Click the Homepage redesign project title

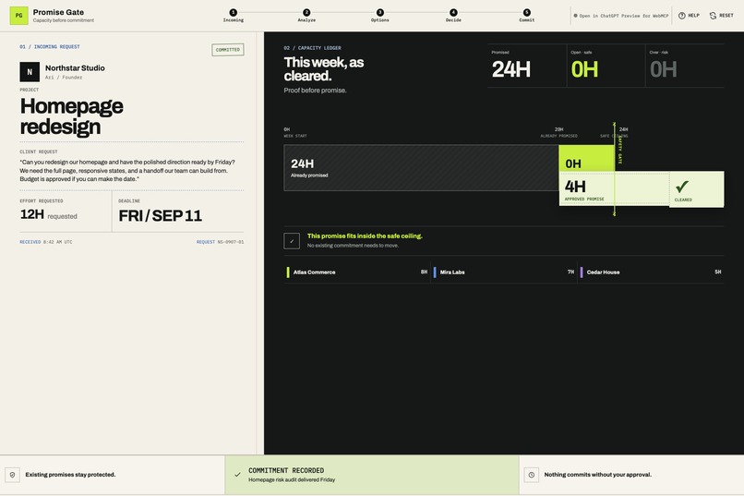click(x=72, y=116)
